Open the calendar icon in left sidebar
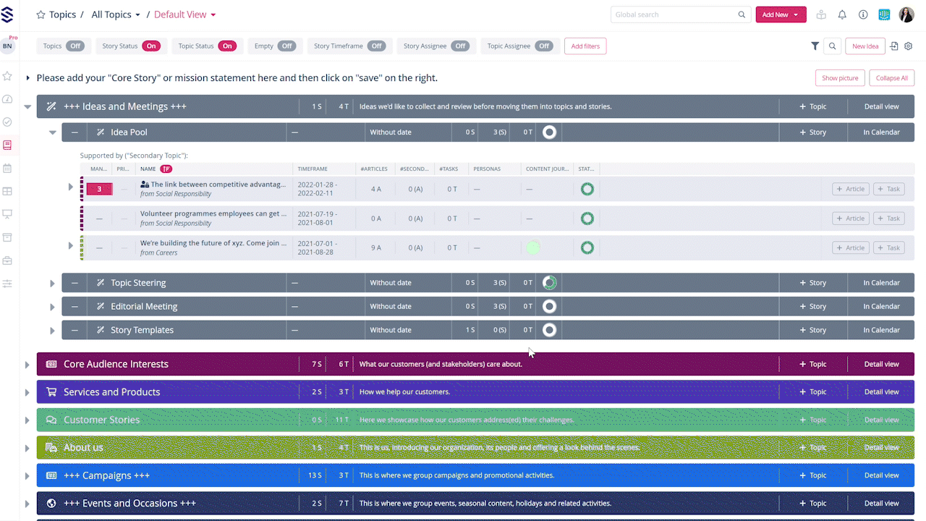This screenshot has width=926, height=521. pyautogui.click(x=7, y=168)
